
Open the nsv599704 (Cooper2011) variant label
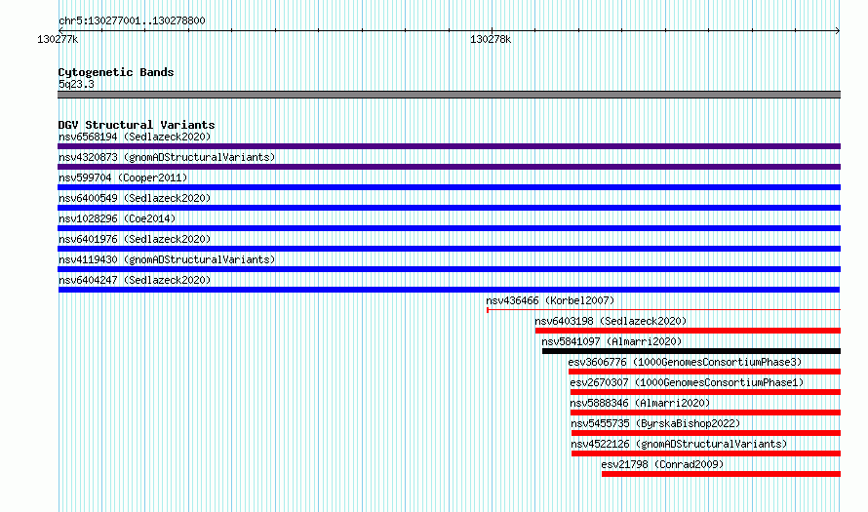[x=123, y=177]
